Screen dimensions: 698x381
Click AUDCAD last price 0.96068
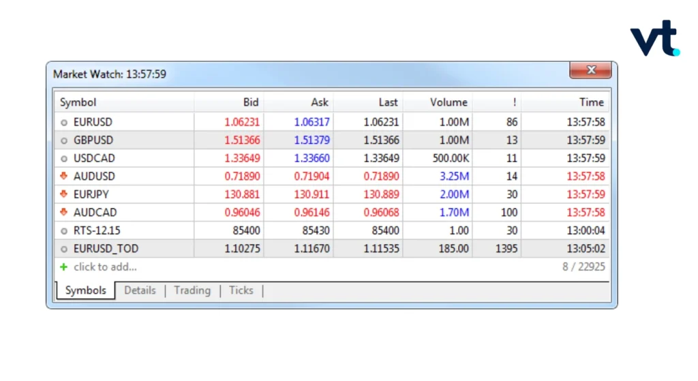coord(381,212)
